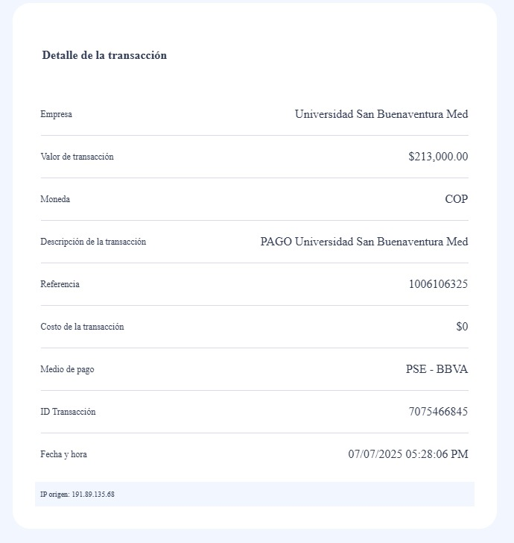Screen dimensions: 514x543
Task: Select the Moneda label
Action: point(55,199)
